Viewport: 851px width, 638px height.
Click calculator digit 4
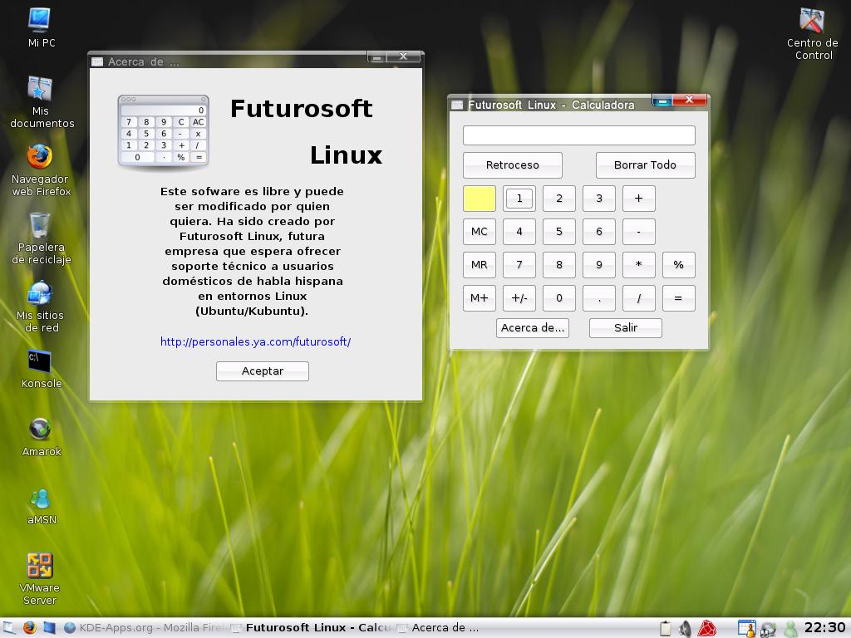(x=519, y=232)
